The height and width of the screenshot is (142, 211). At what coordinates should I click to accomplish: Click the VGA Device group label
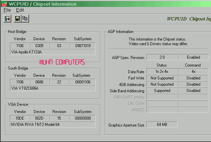18,104
